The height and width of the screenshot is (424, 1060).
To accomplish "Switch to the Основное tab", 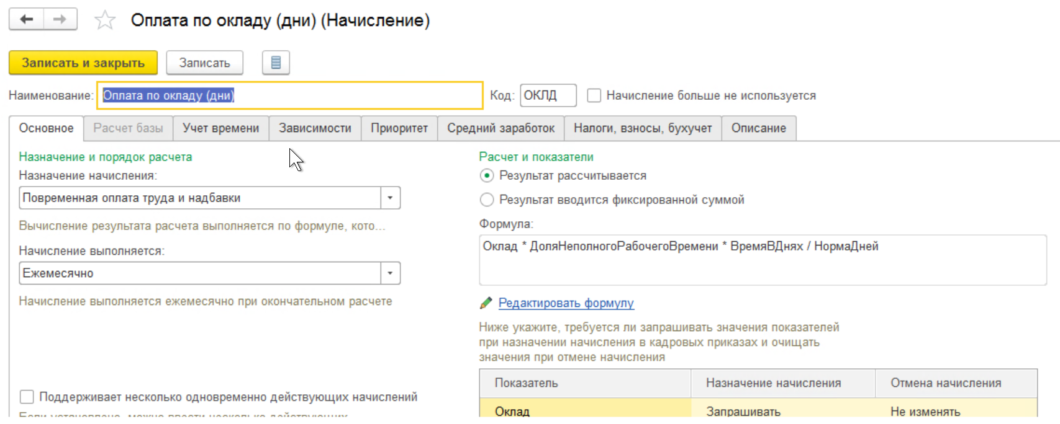I will 46,128.
